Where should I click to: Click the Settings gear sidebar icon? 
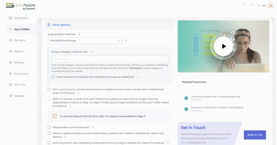coord(11,62)
